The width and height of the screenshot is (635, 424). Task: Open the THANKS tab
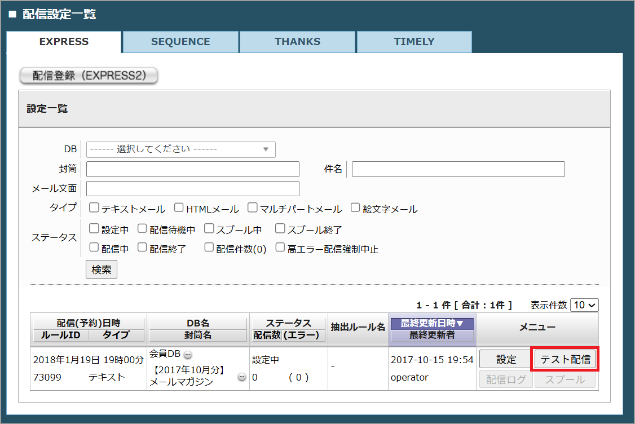(x=297, y=42)
